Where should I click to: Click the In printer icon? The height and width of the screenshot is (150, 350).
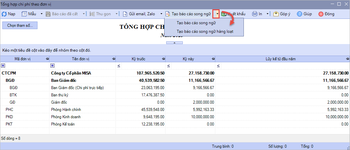tap(255, 14)
